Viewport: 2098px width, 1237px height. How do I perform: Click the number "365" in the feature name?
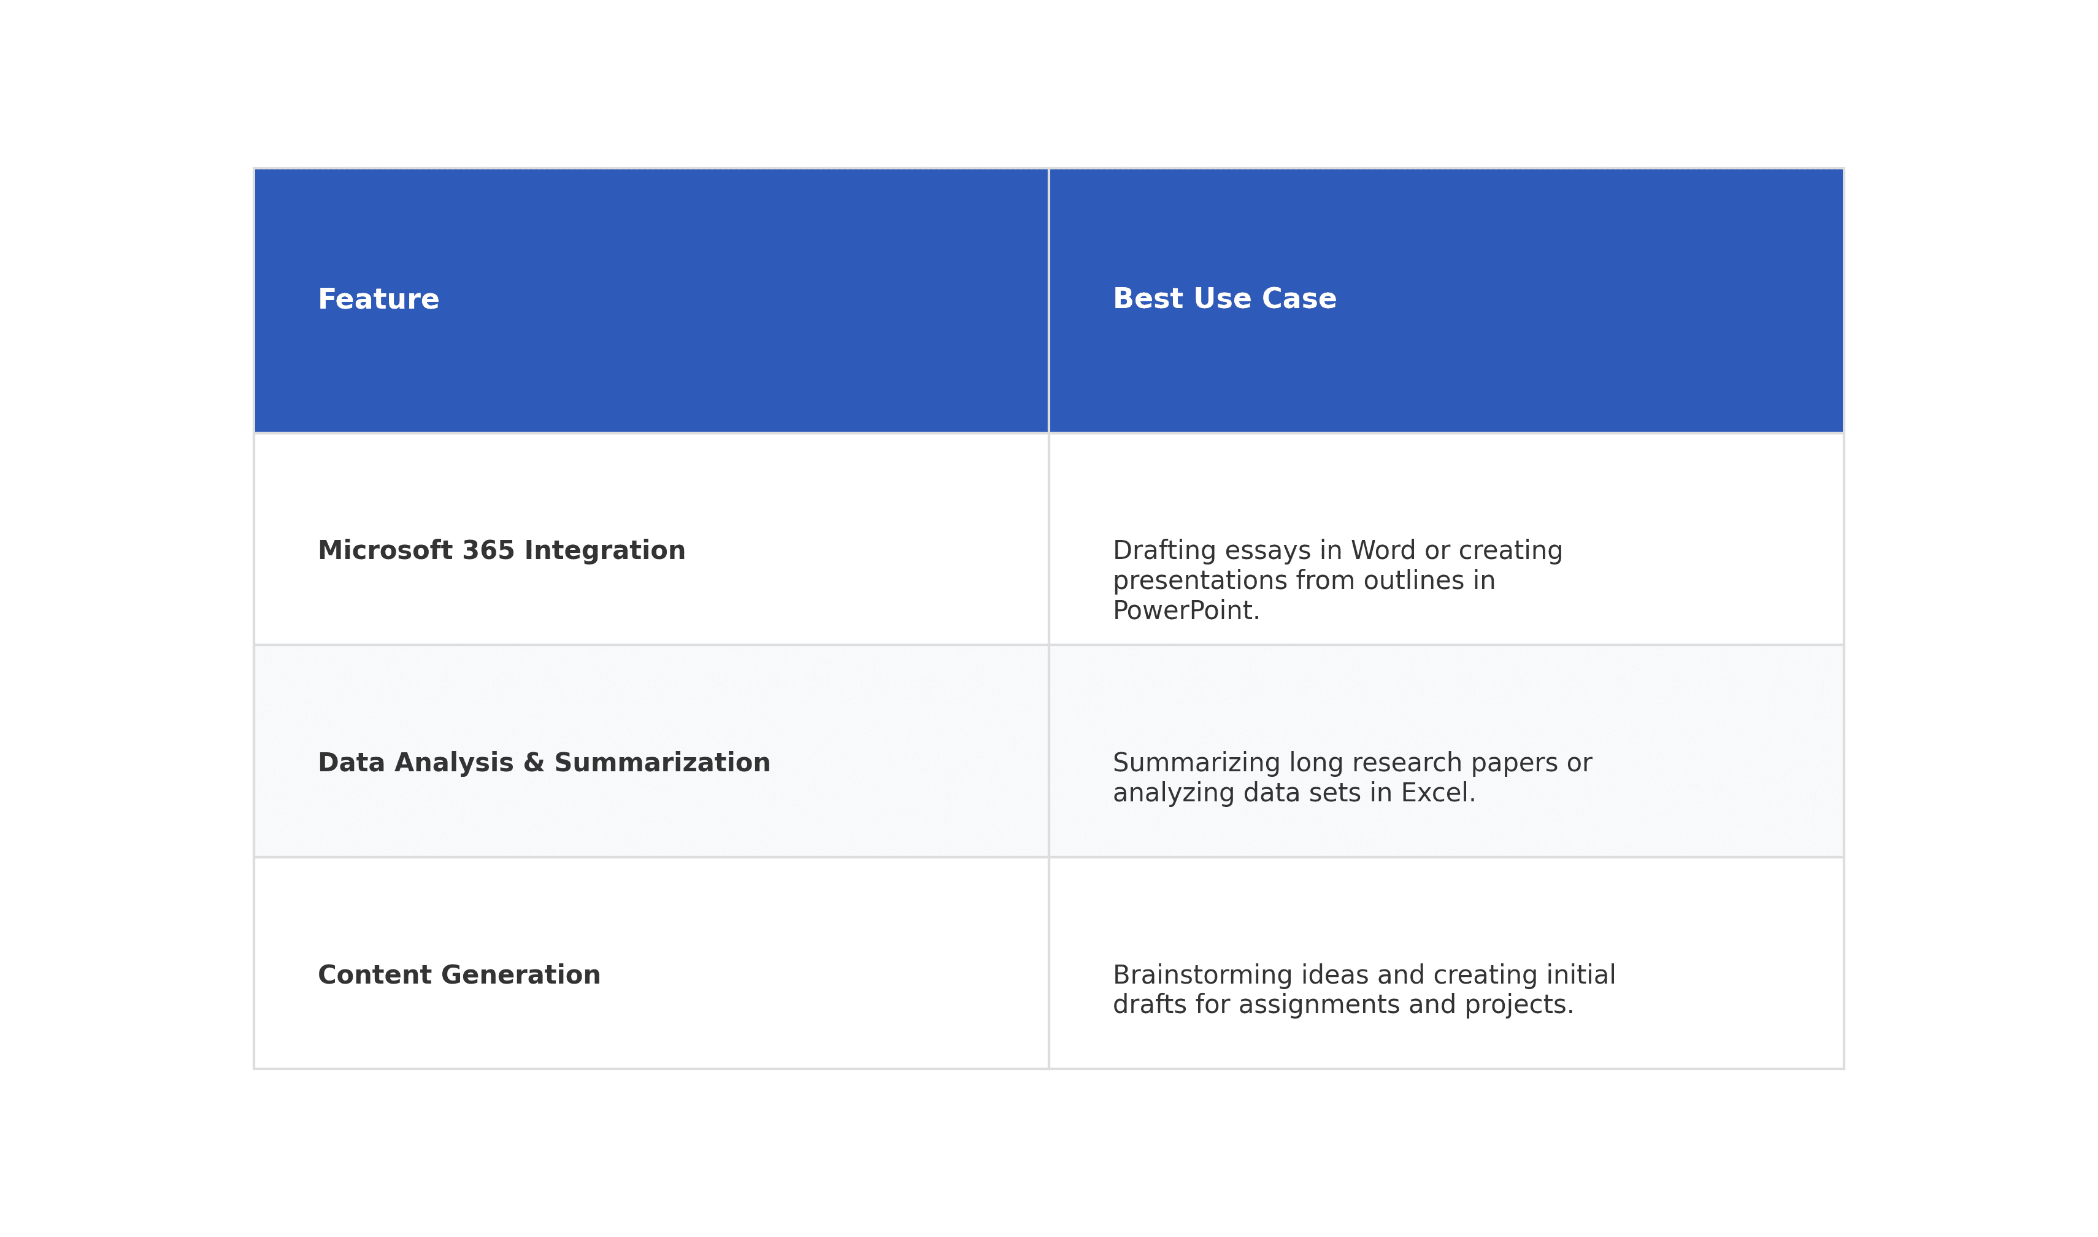489,551
